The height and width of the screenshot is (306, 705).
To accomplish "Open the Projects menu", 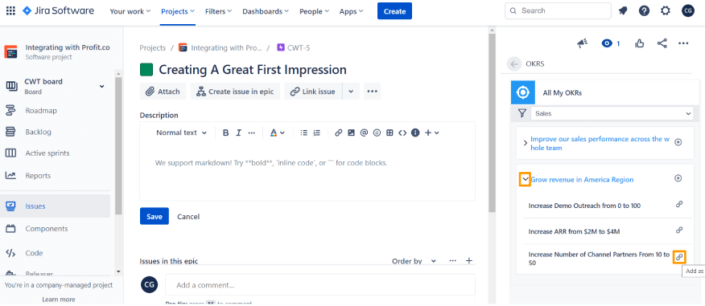I will (178, 11).
